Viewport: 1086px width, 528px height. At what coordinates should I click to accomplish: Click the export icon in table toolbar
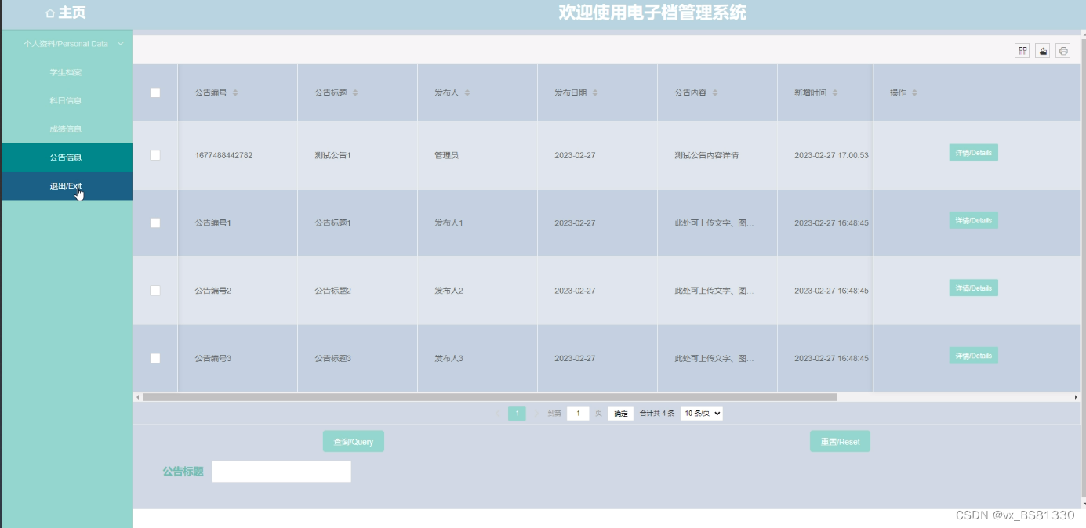tap(1043, 51)
